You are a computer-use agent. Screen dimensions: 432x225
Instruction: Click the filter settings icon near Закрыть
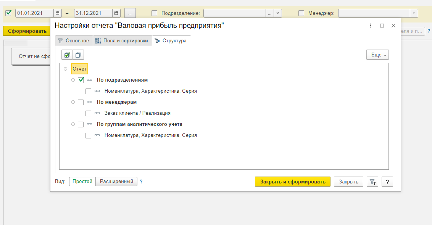tap(372, 182)
